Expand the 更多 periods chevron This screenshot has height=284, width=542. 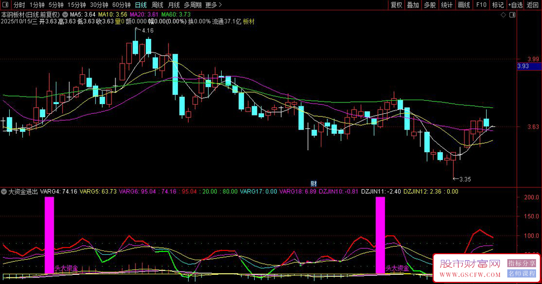220,5
